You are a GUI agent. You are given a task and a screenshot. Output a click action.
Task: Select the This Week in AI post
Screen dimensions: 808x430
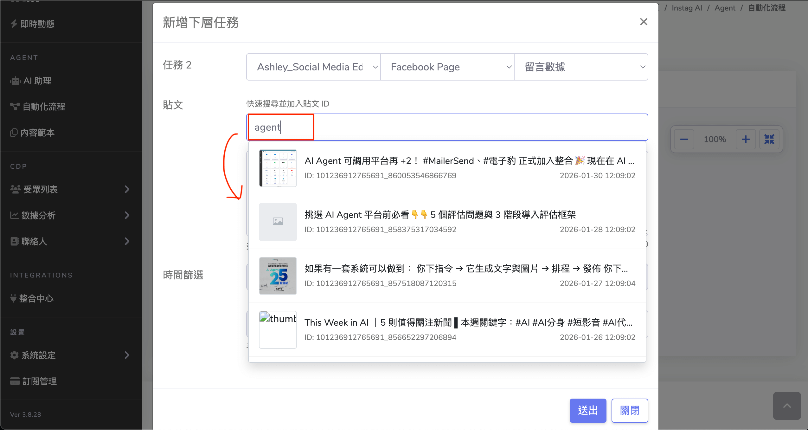point(447,330)
